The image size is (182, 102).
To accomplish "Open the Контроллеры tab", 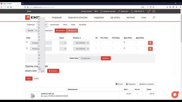I will pos(55,25).
